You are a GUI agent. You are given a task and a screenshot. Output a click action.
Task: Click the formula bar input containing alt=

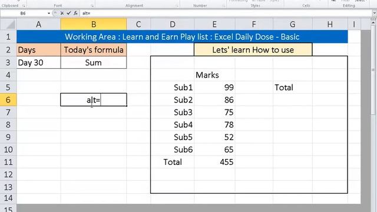click(226, 13)
